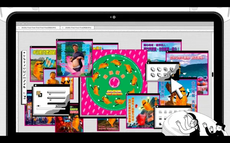Select the Ellipse shape tool
This screenshot has height=143, width=230.
(25, 68)
